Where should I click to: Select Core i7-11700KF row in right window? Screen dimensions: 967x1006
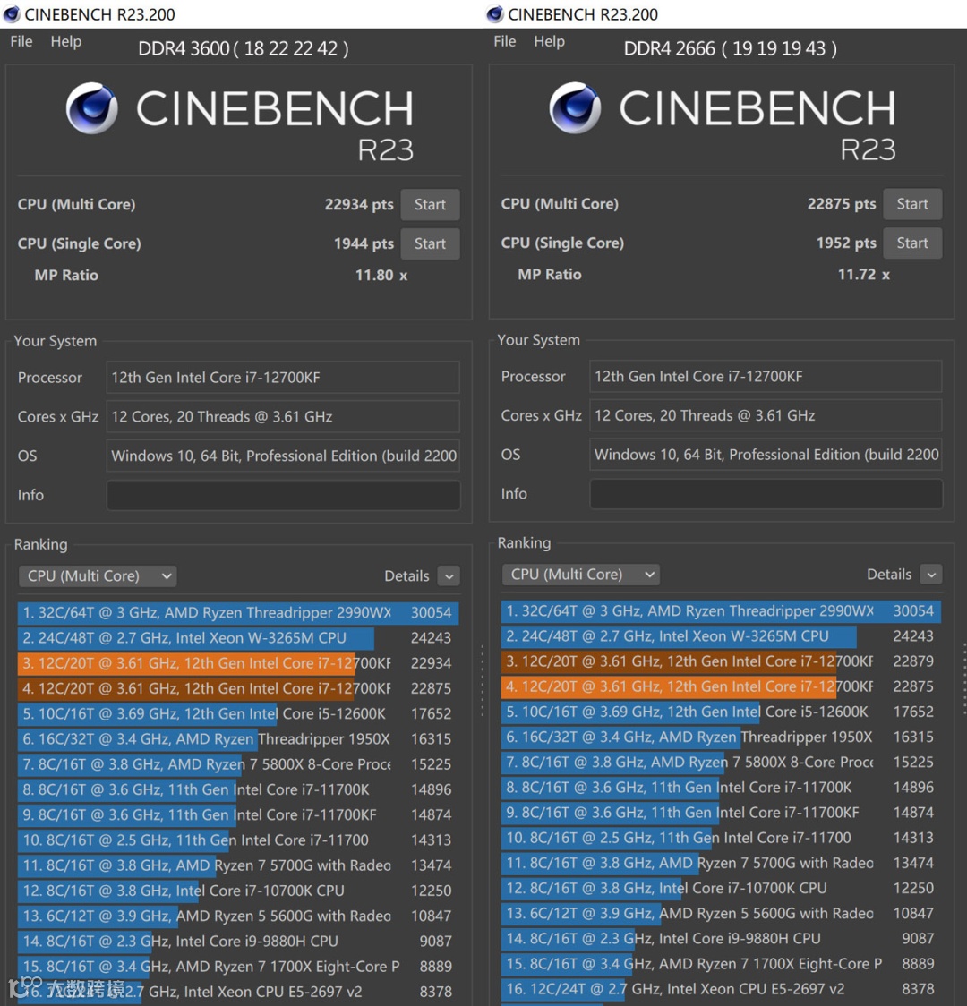tap(722, 813)
